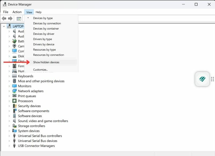This screenshot has height=156, width=215.
Task: Click the Network adapters icon
Action: coord(14,91)
